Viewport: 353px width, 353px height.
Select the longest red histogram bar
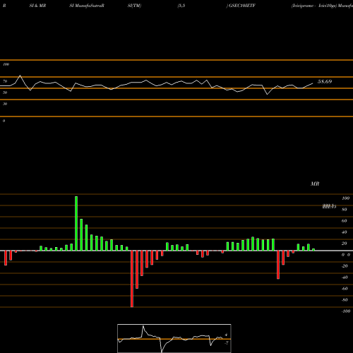click(132, 279)
